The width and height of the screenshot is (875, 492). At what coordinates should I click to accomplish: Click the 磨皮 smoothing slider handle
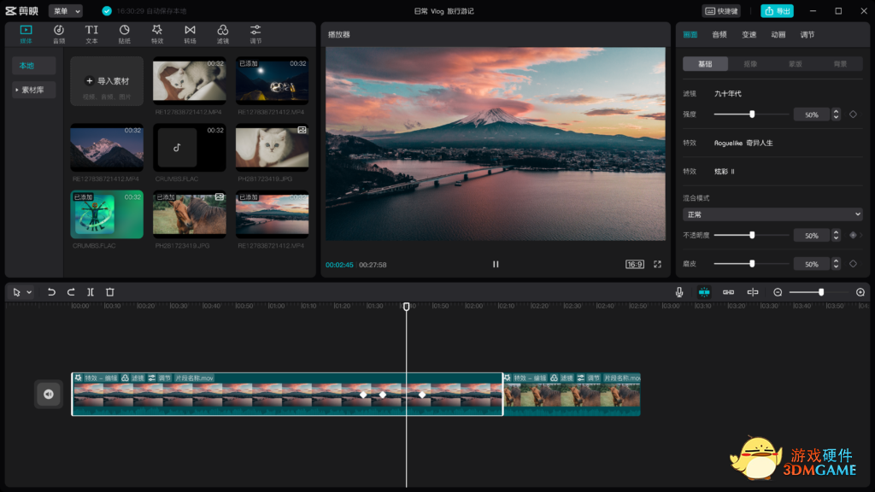[x=752, y=264]
